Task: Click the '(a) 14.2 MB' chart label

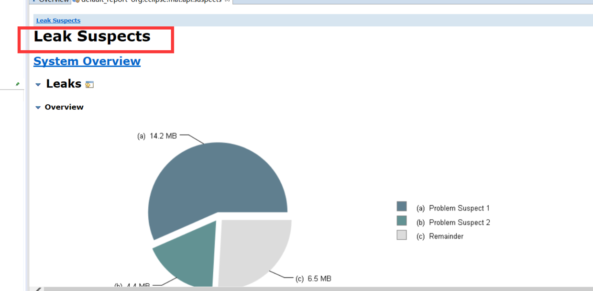Action: [x=157, y=136]
